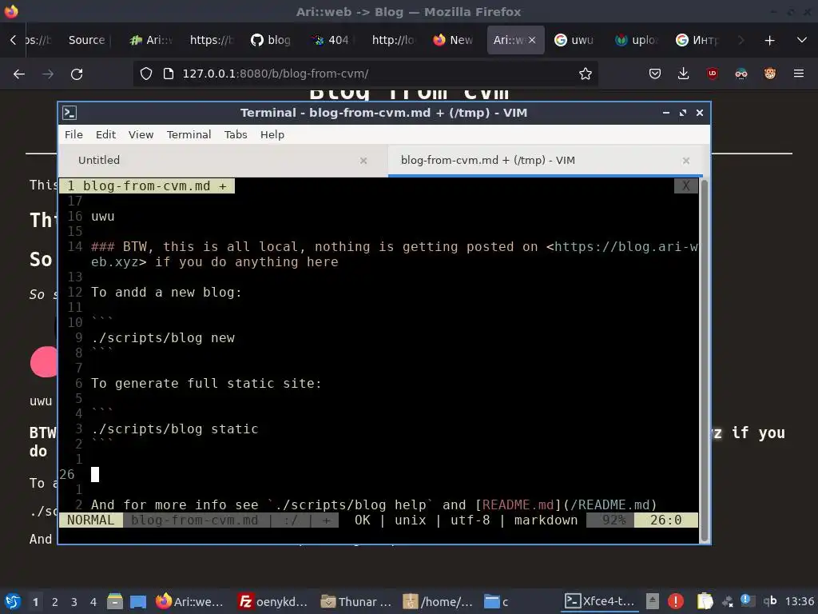Open the Firefox hamburger application menu
Viewport: 818px width, 614px height.
click(798, 74)
